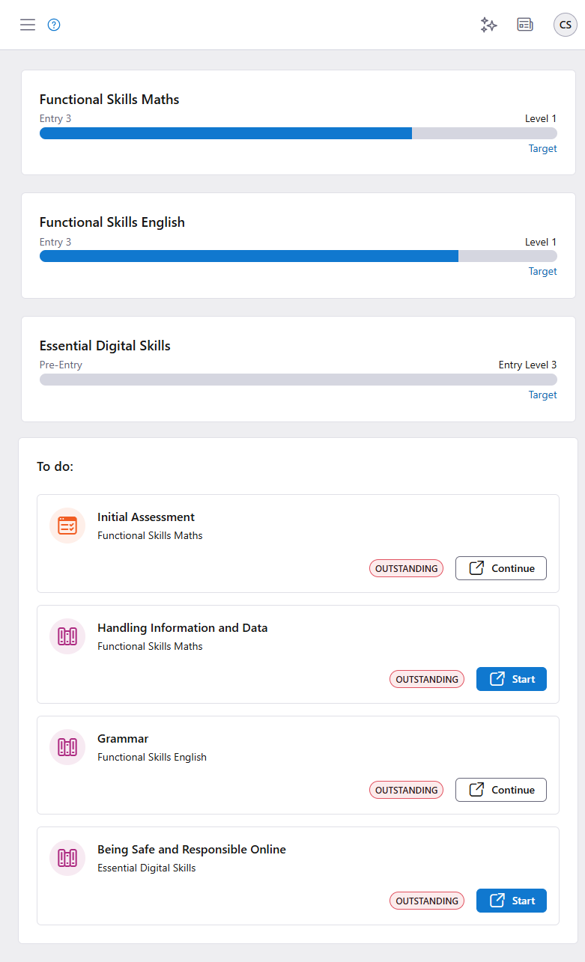The height and width of the screenshot is (962, 585).
Task: Continue the Initial Assessment task
Action: [x=501, y=568]
